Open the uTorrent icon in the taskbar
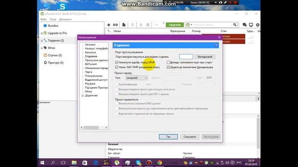Viewport: 298px width, 167px height. pos(117,163)
